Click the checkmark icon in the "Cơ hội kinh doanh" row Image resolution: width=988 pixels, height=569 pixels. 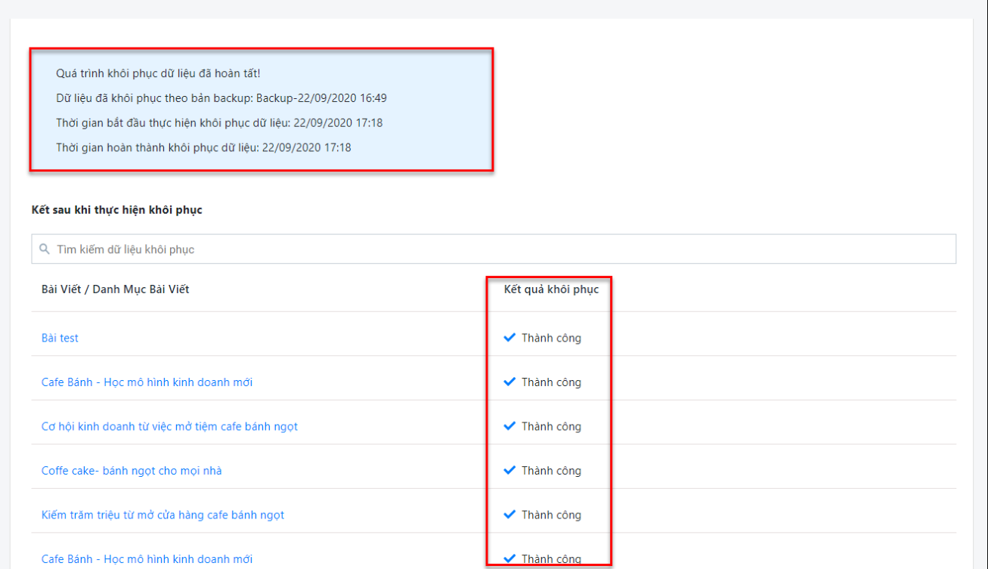(509, 426)
